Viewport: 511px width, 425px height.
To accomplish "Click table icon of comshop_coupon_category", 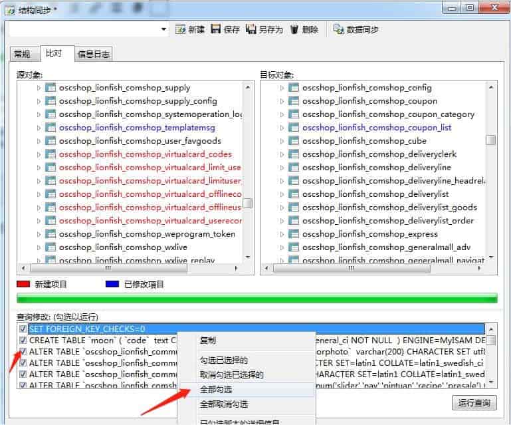I will [294, 114].
